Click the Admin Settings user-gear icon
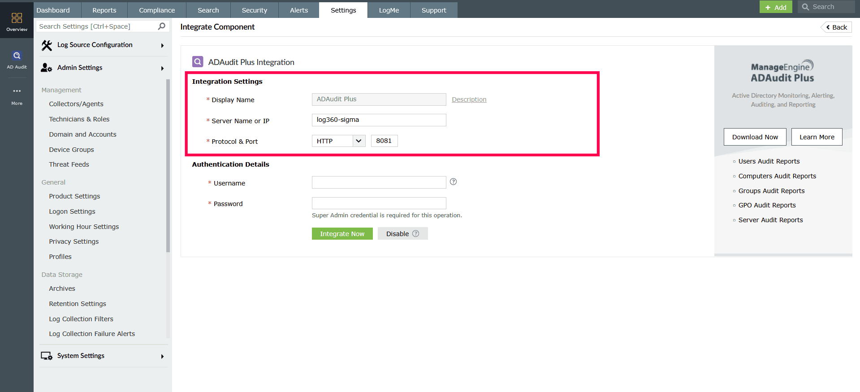860x392 pixels. pos(47,68)
